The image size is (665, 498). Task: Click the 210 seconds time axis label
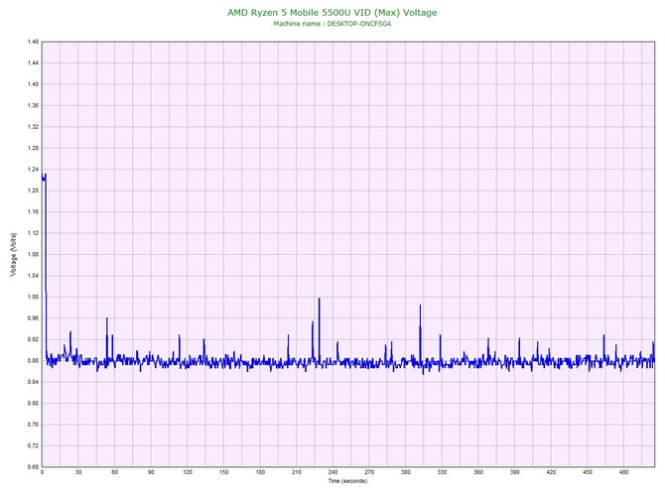(x=297, y=472)
